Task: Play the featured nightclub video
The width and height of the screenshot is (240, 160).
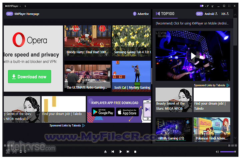Action: click(193, 56)
